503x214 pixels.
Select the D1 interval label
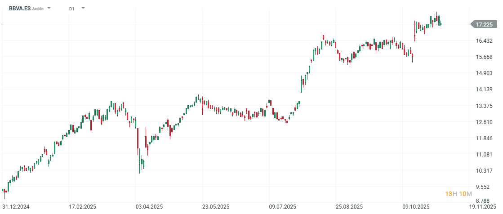click(x=72, y=9)
